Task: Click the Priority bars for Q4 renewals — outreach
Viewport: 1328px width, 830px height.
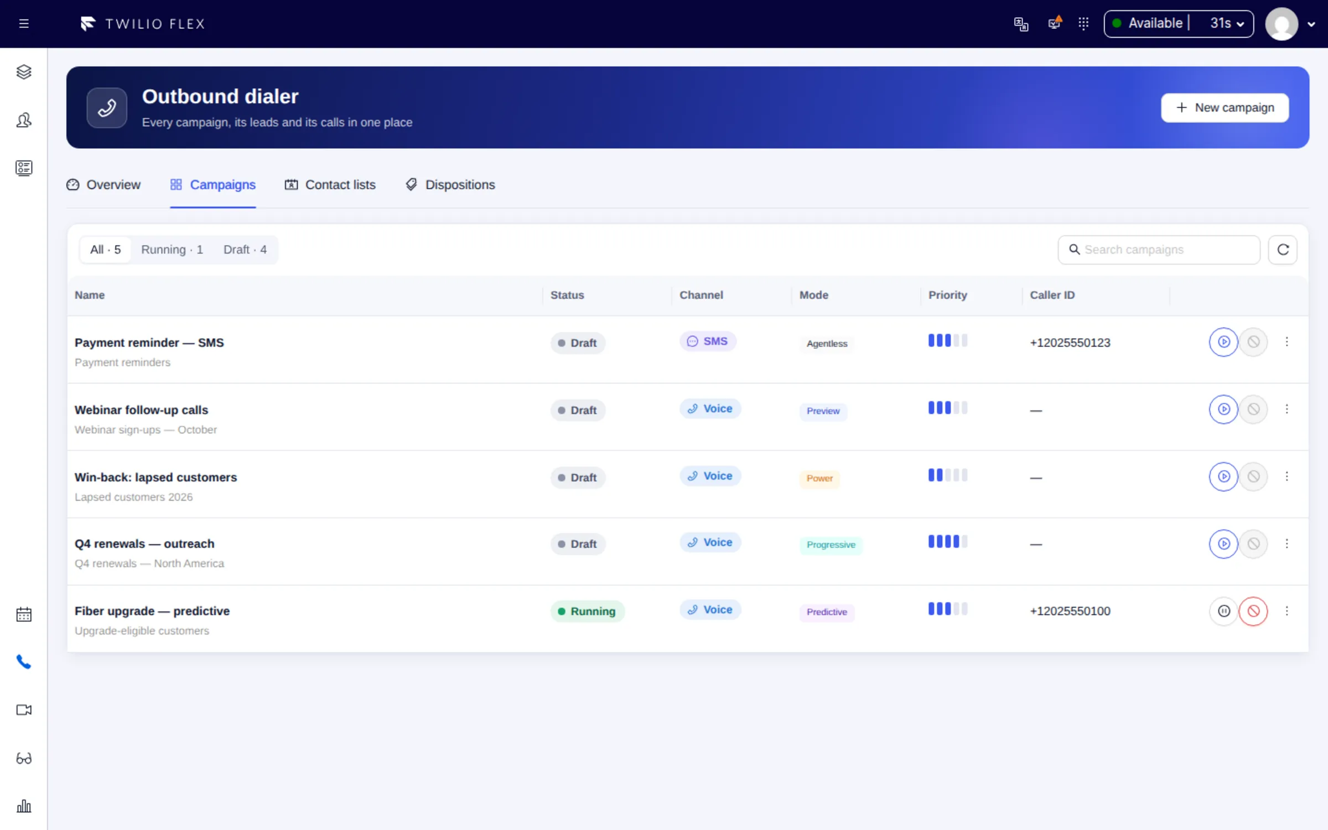Action: (x=948, y=542)
